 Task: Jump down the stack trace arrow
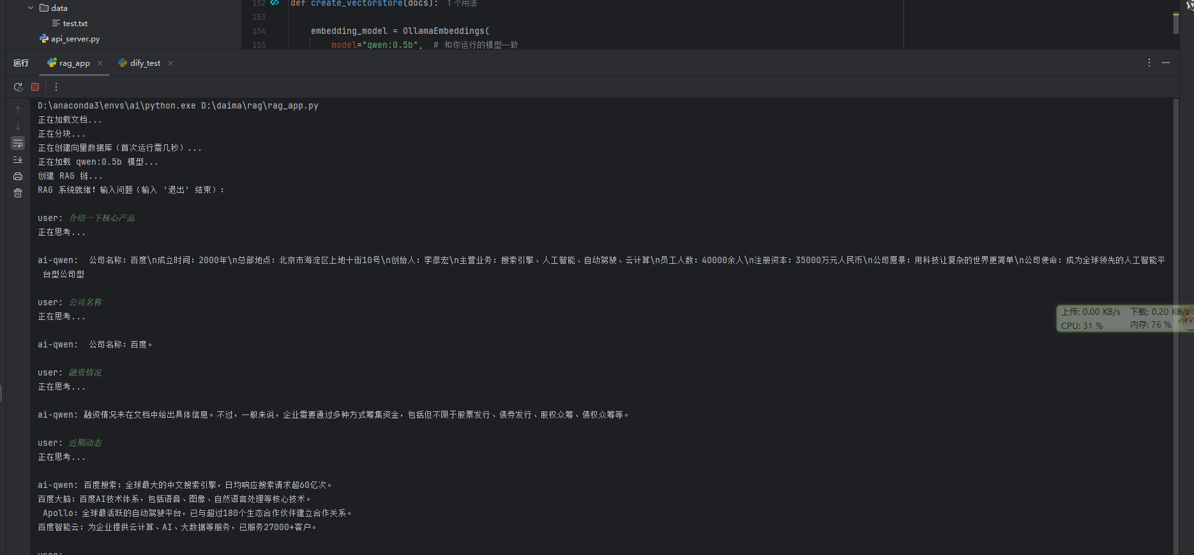pos(18,126)
